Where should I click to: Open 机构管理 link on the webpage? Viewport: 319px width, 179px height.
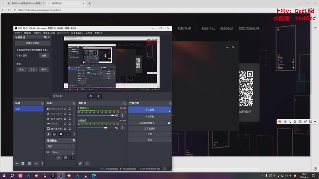[x=184, y=29]
